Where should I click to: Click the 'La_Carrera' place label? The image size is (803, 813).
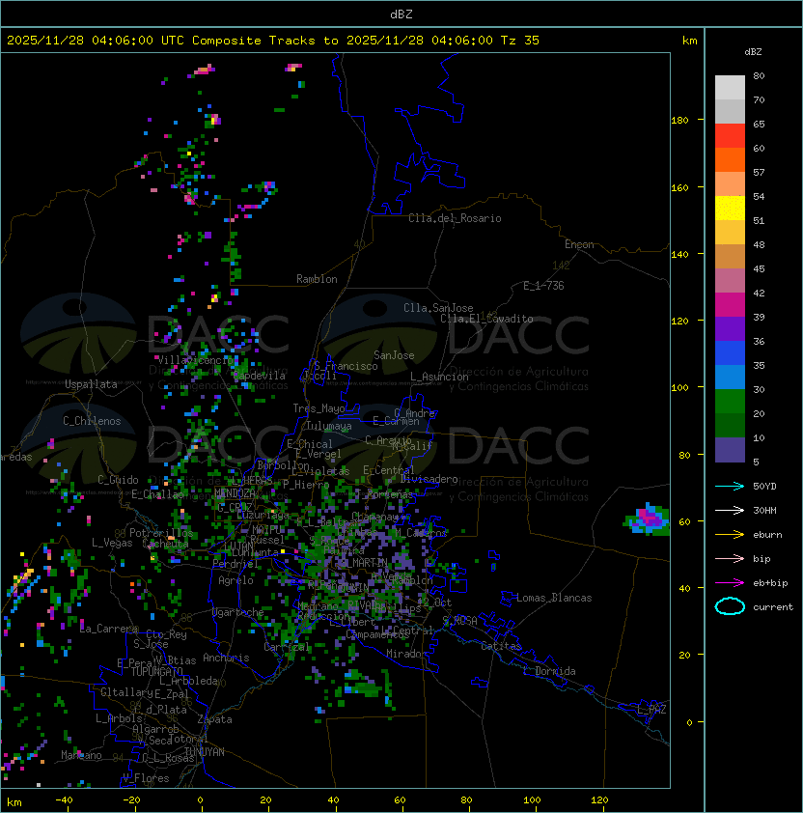(x=109, y=629)
